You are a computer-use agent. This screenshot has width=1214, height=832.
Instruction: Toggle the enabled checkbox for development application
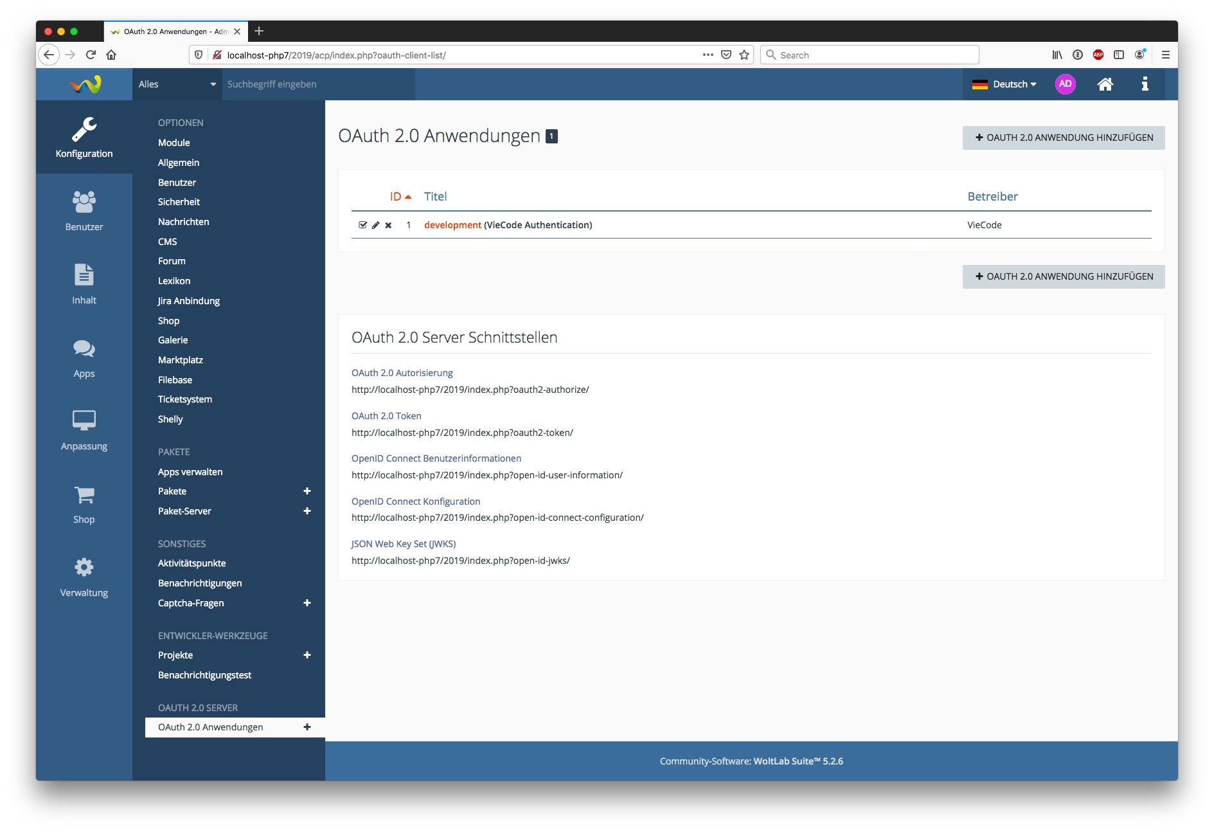click(x=362, y=225)
